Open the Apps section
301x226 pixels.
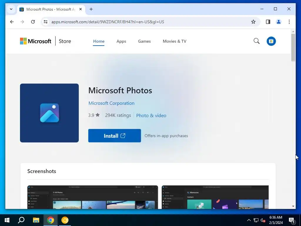point(121,41)
